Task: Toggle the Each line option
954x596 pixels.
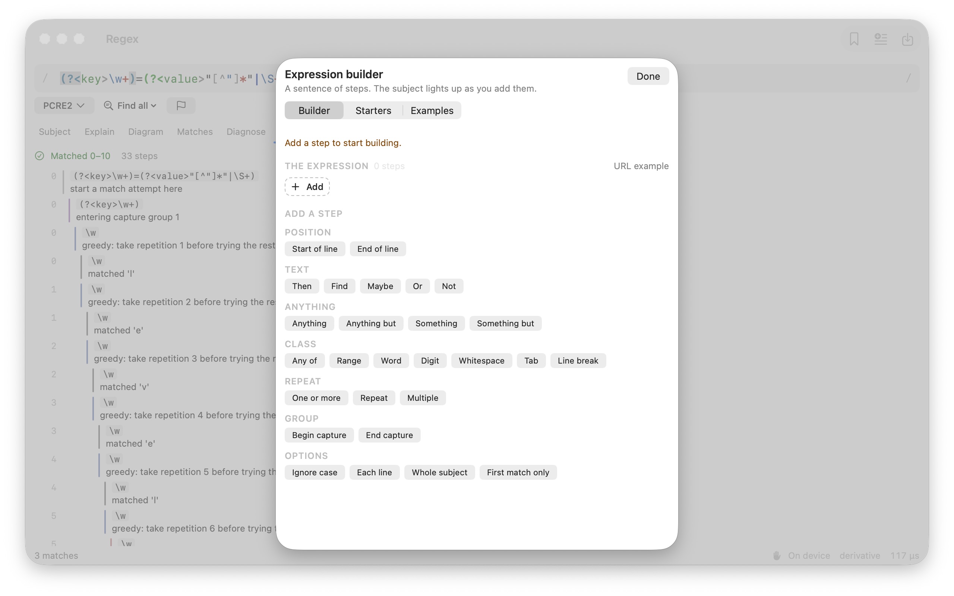Action: point(374,472)
